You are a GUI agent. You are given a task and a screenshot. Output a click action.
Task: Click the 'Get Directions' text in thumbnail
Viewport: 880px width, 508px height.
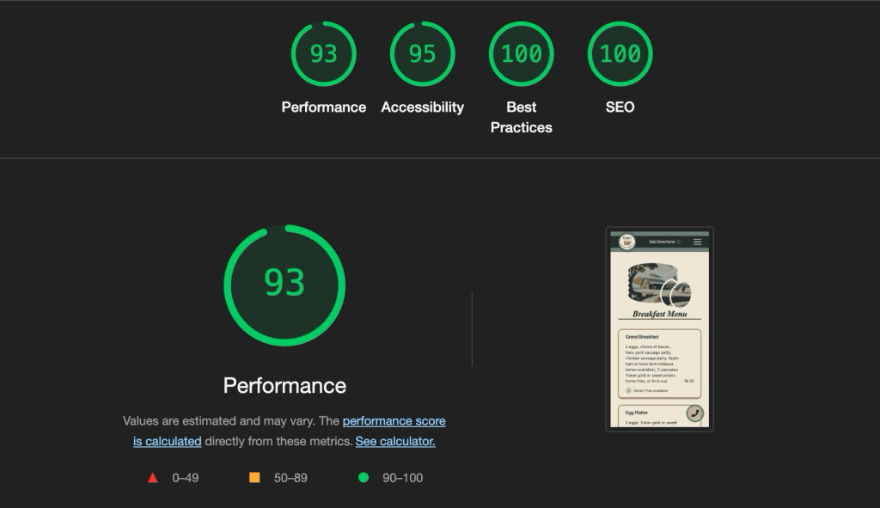(x=662, y=242)
